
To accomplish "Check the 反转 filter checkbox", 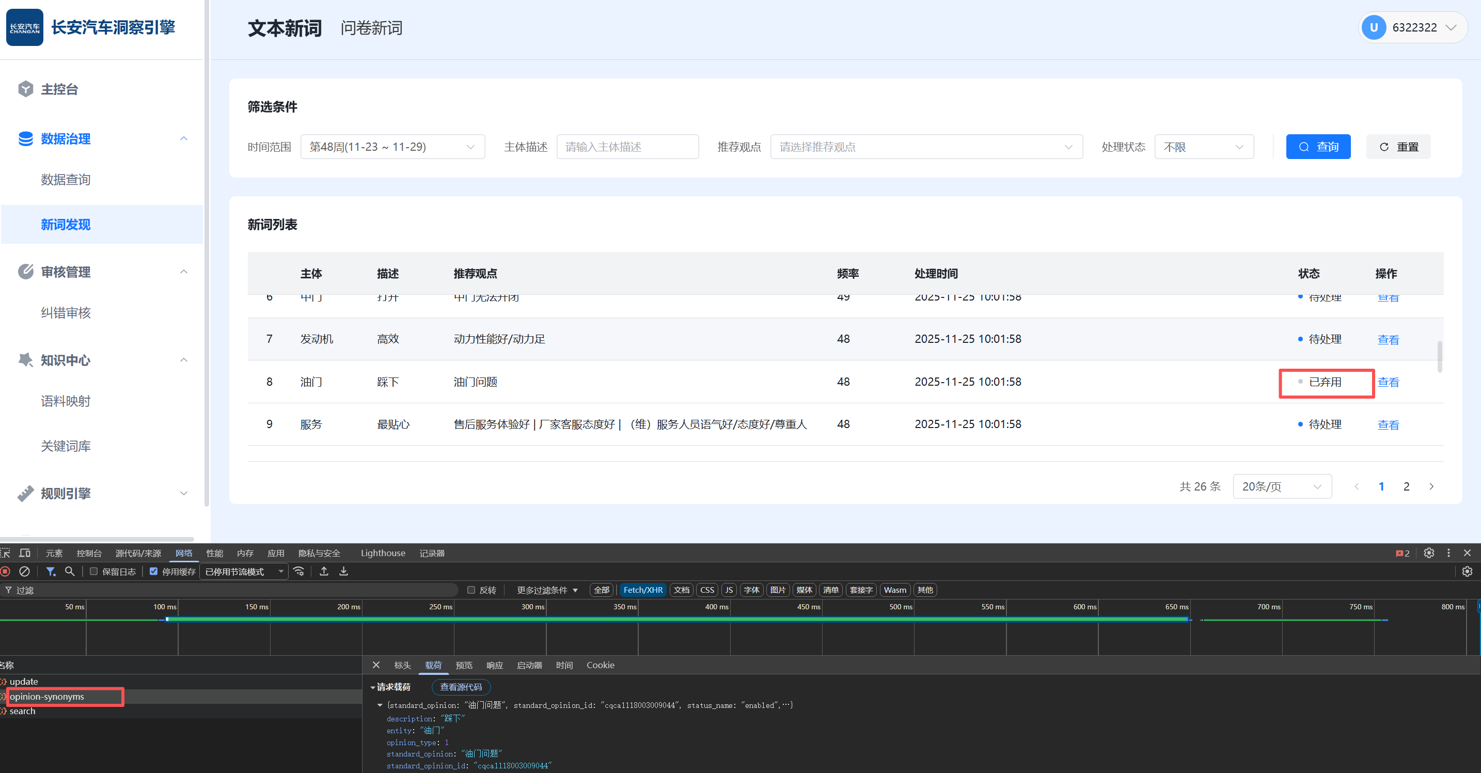I will 471,590.
